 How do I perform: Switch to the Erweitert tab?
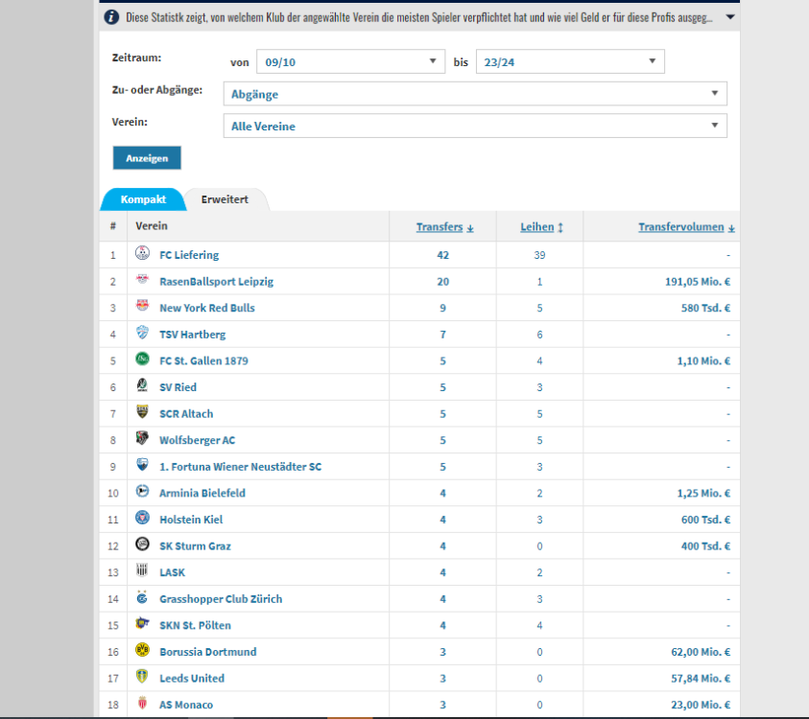click(x=225, y=199)
